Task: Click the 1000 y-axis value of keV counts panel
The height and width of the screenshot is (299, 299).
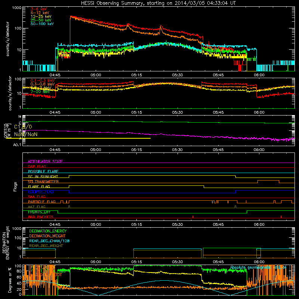Action: pos(17,8)
